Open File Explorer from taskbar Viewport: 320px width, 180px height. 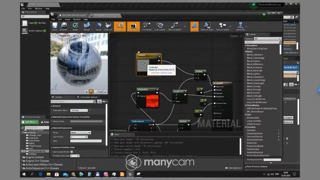point(48,174)
